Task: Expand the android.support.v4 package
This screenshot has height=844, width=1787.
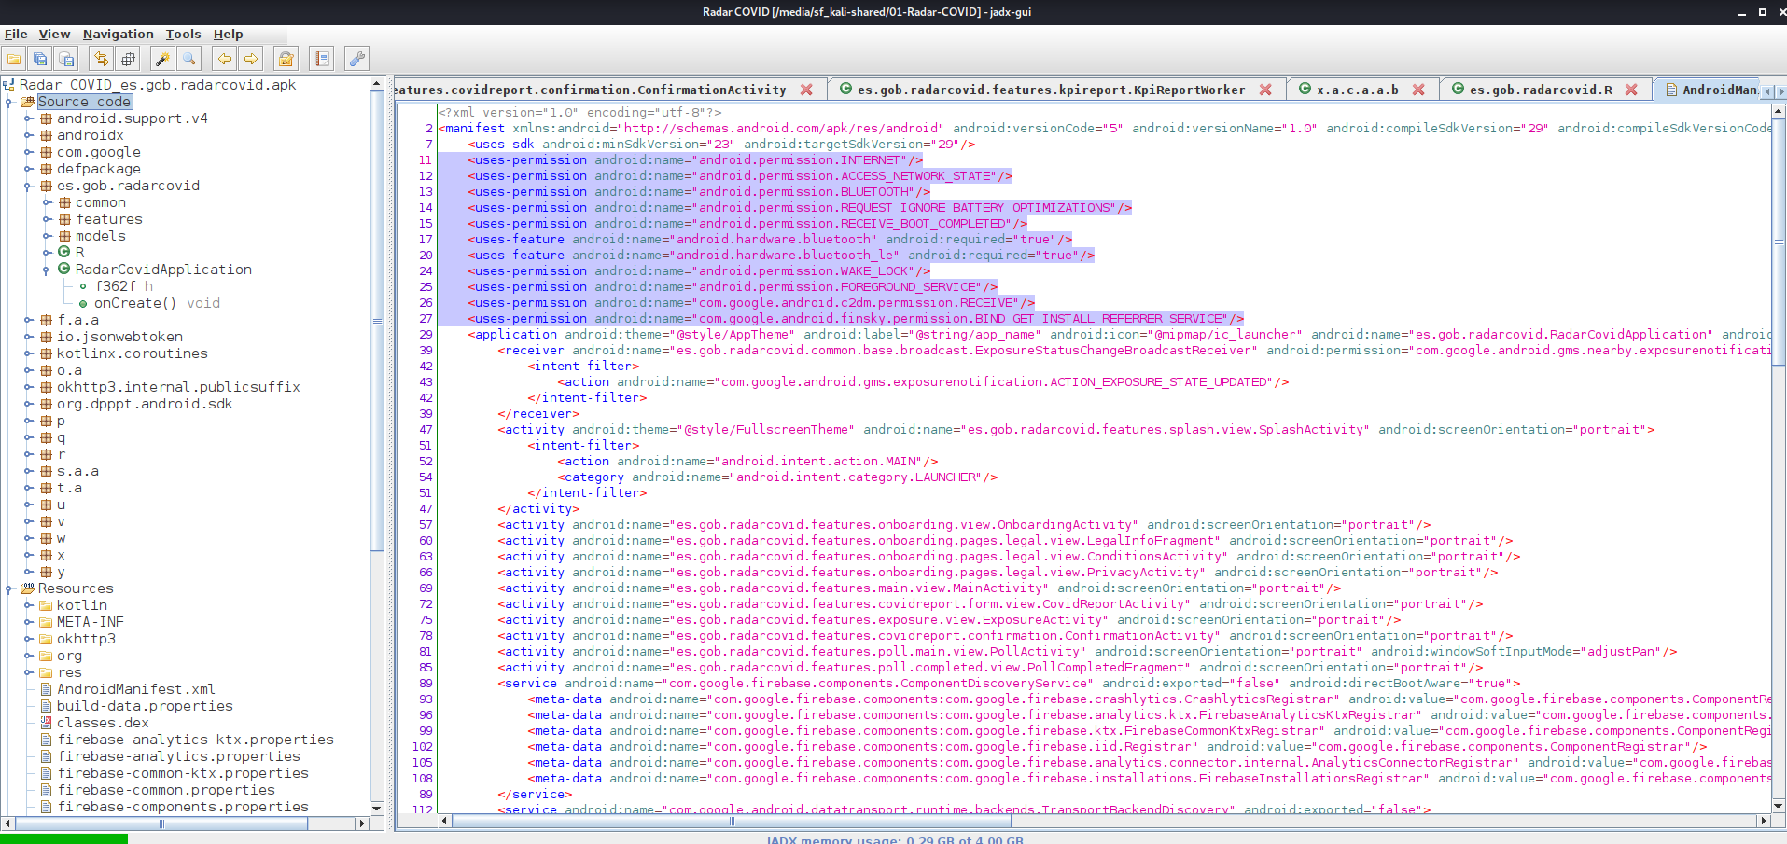Action: tap(28, 118)
